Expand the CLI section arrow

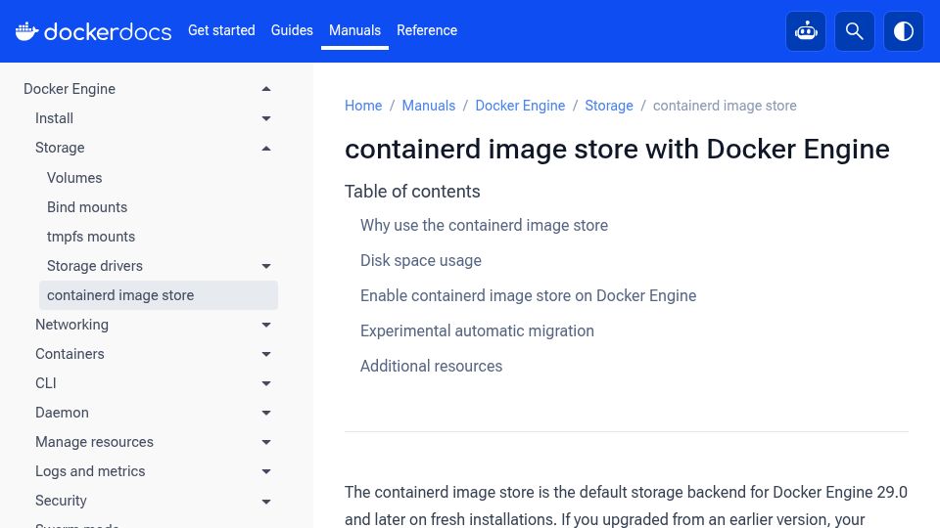click(266, 383)
